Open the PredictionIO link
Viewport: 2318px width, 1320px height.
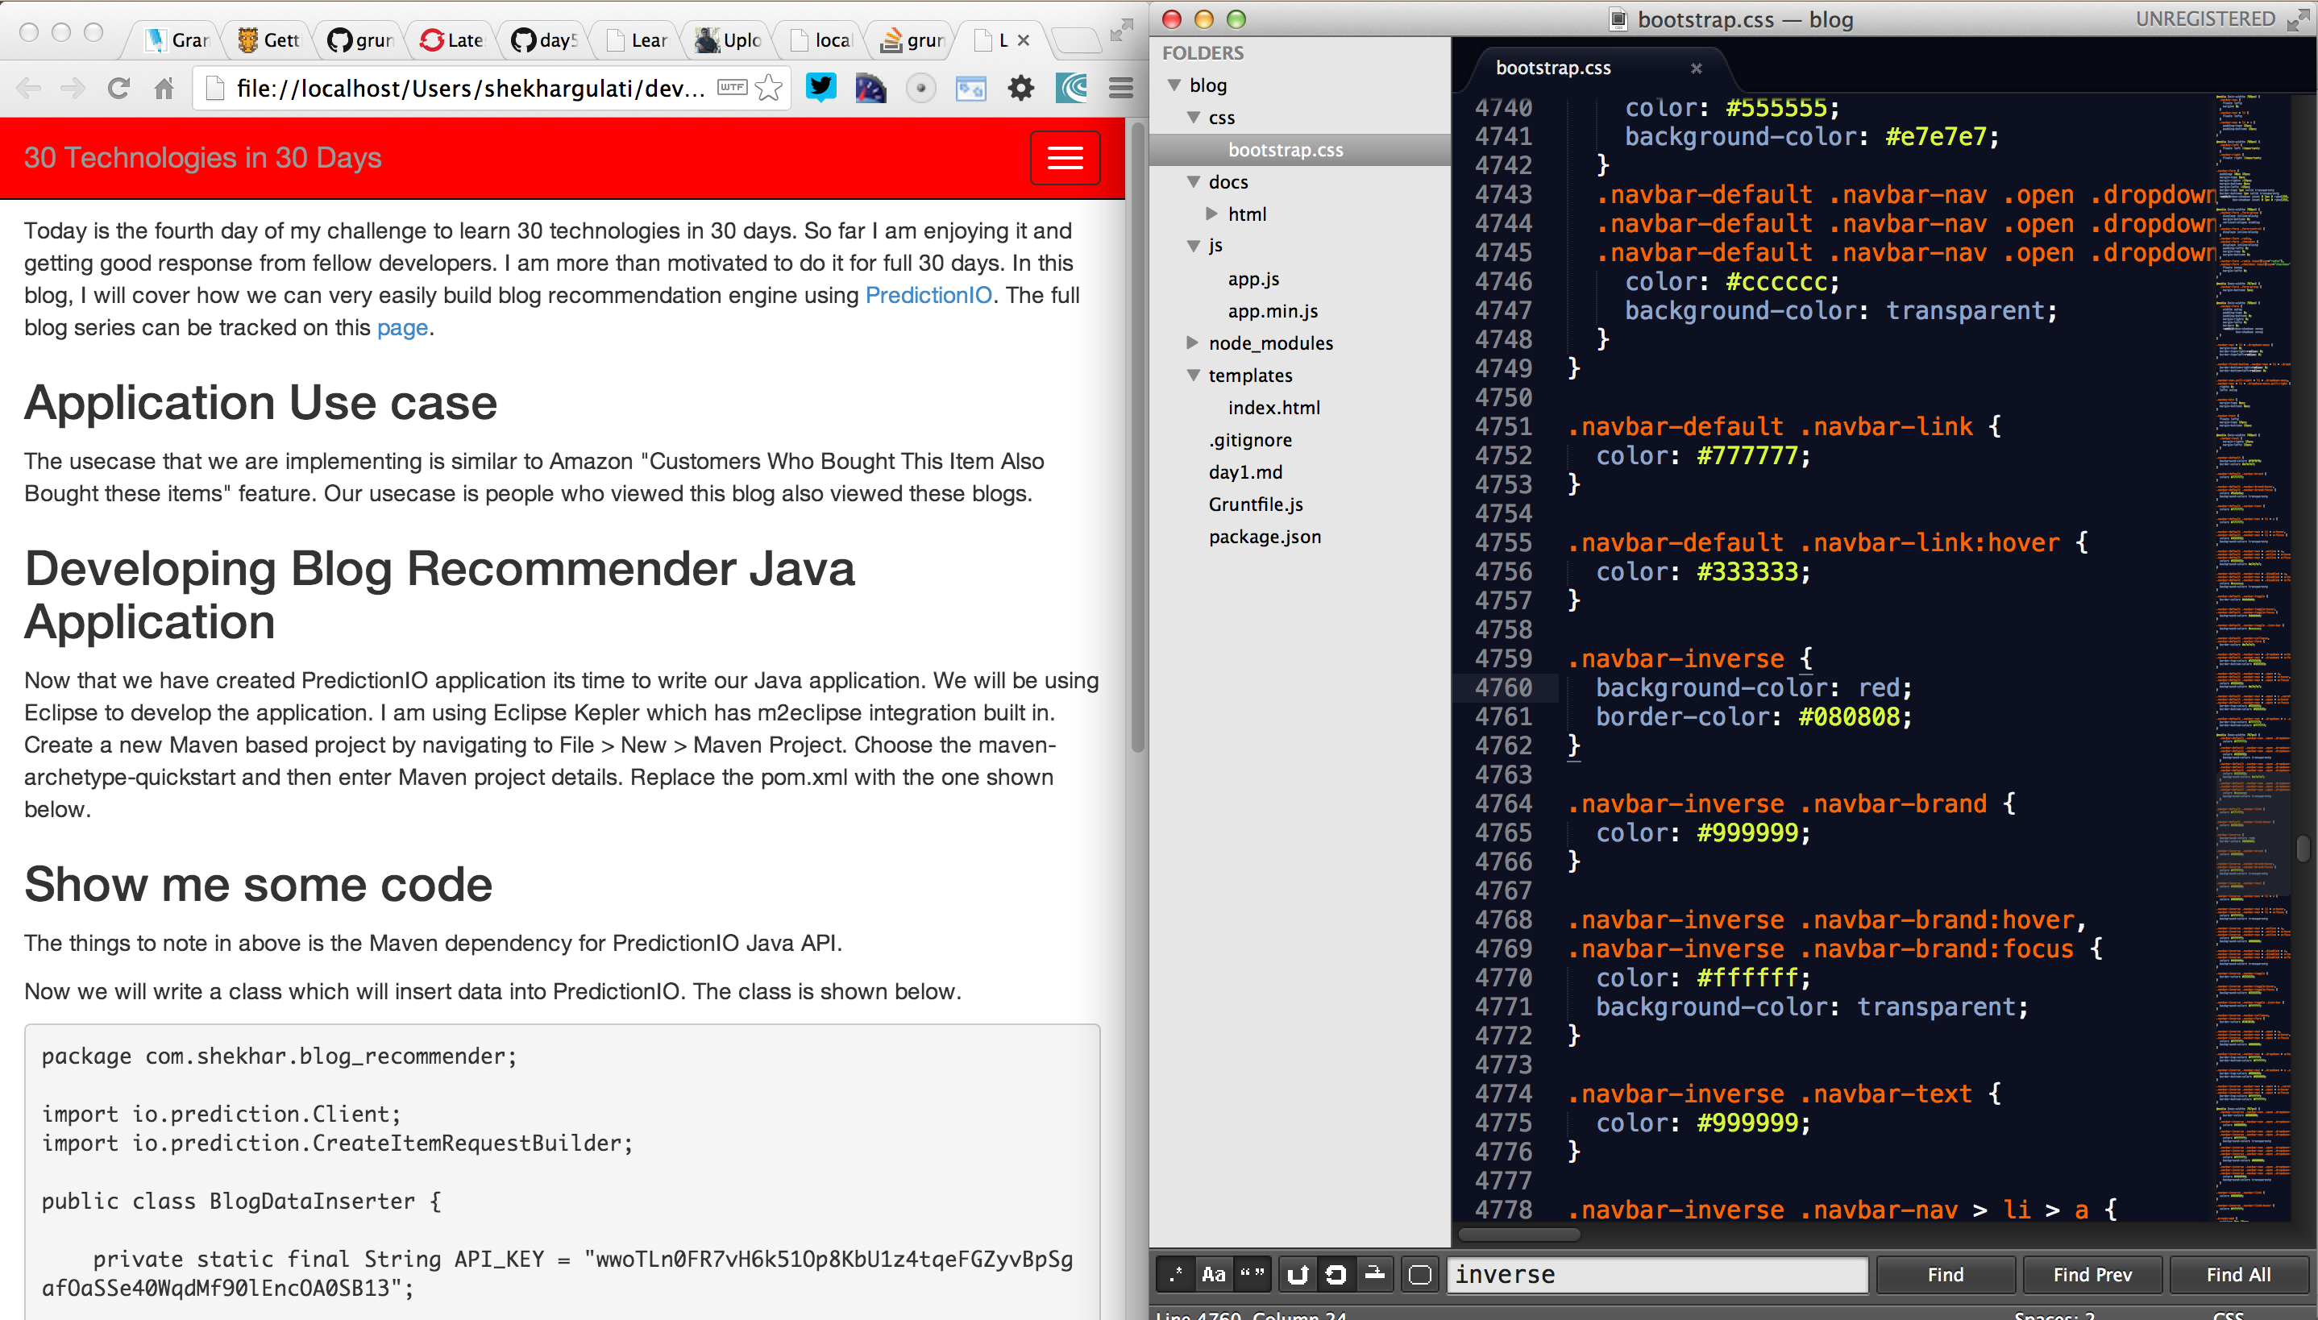click(928, 296)
